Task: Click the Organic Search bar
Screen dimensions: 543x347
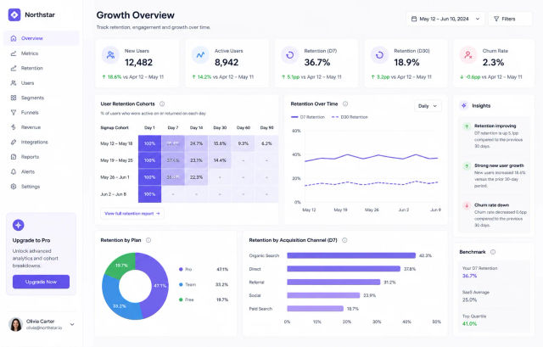Action: coord(351,255)
